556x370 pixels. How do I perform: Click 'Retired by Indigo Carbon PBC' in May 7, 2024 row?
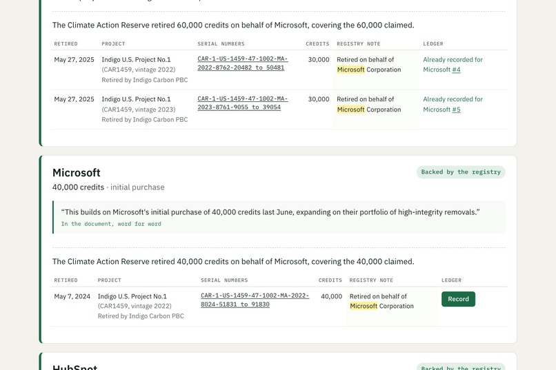click(x=141, y=316)
